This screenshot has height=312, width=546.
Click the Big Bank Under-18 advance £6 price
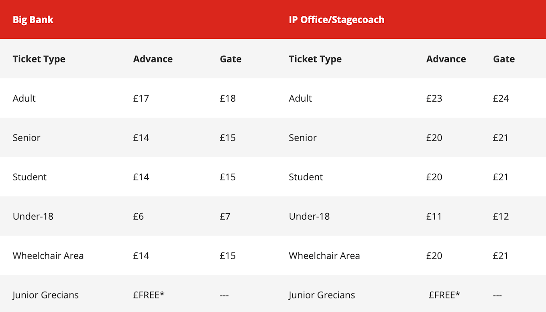point(139,216)
